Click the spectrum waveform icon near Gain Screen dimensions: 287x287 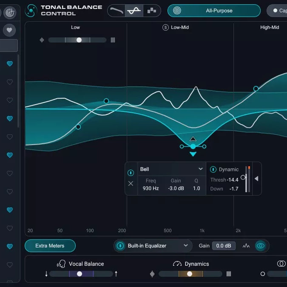point(246,246)
